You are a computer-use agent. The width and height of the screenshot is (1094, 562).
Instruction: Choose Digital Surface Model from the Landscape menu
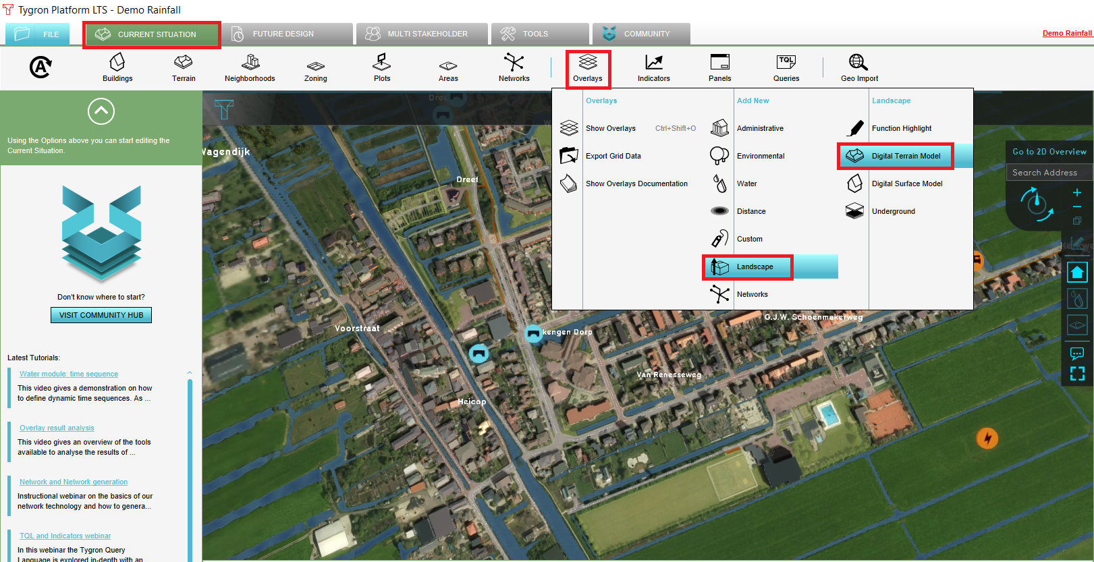906,184
